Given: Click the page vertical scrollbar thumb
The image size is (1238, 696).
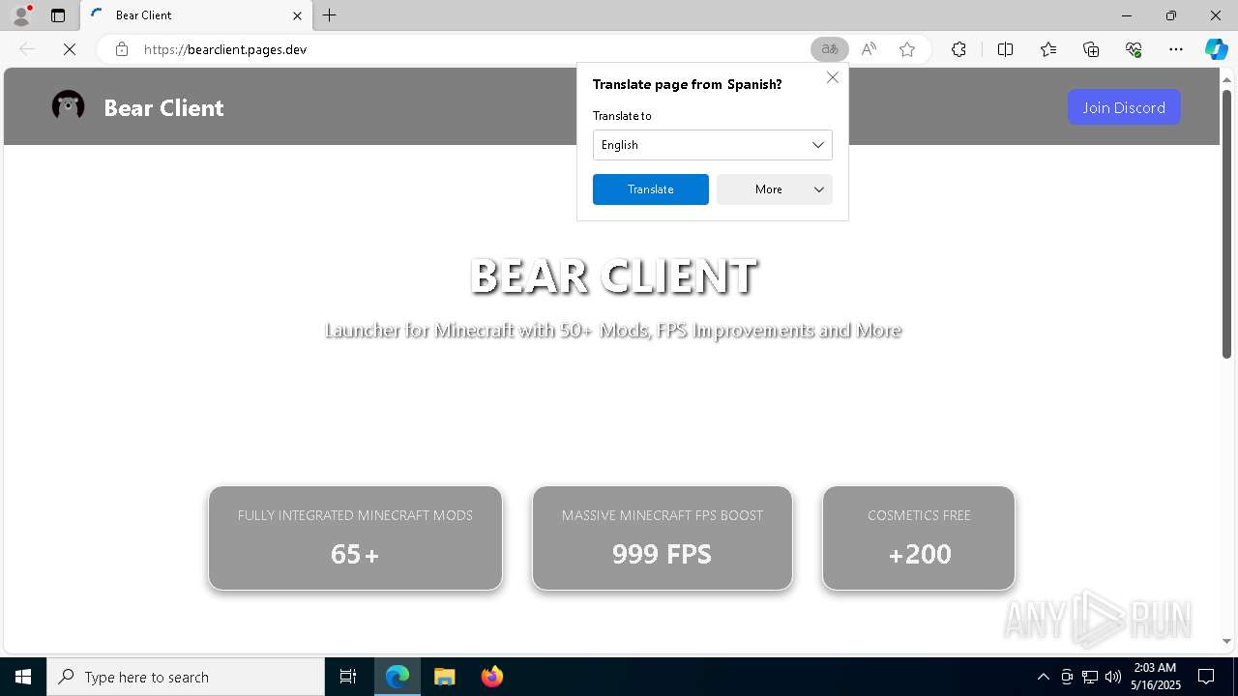Looking at the screenshot, I should coord(1227,223).
